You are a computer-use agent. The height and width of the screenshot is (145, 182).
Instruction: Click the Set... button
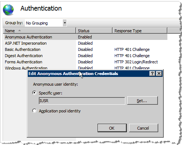[143, 101]
